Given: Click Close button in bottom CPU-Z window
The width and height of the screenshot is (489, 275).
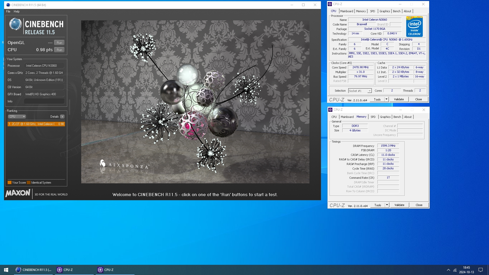Looking at the screenshot, I should (x=419, y=205).
